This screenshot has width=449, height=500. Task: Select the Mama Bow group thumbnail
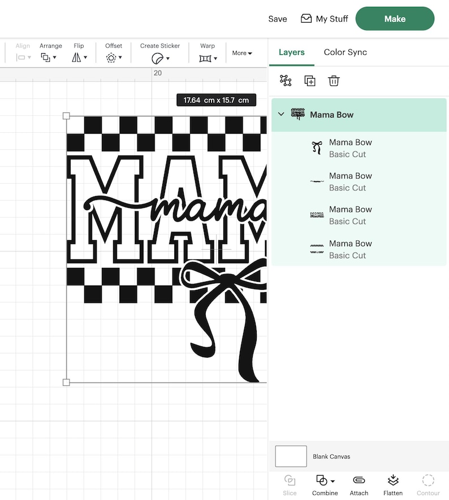click(x=298, y=114)
